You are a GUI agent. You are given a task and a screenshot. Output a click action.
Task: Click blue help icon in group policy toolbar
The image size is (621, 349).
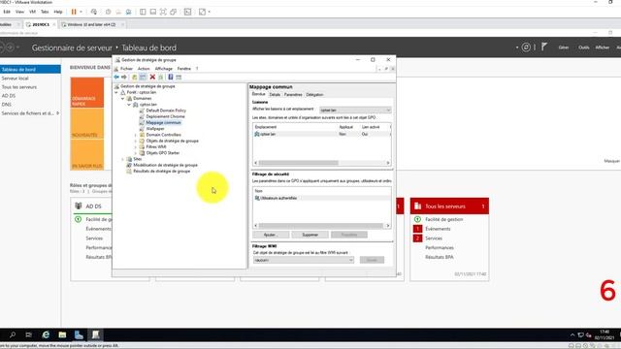(x=171, y=78)
